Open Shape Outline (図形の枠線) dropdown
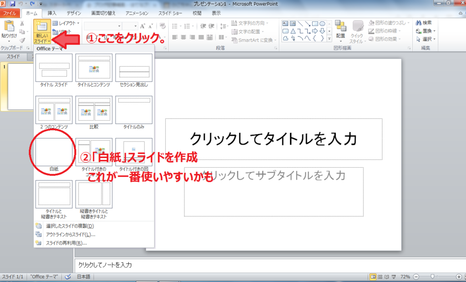Viewport: 466px width, 282px height. point(385,31)
